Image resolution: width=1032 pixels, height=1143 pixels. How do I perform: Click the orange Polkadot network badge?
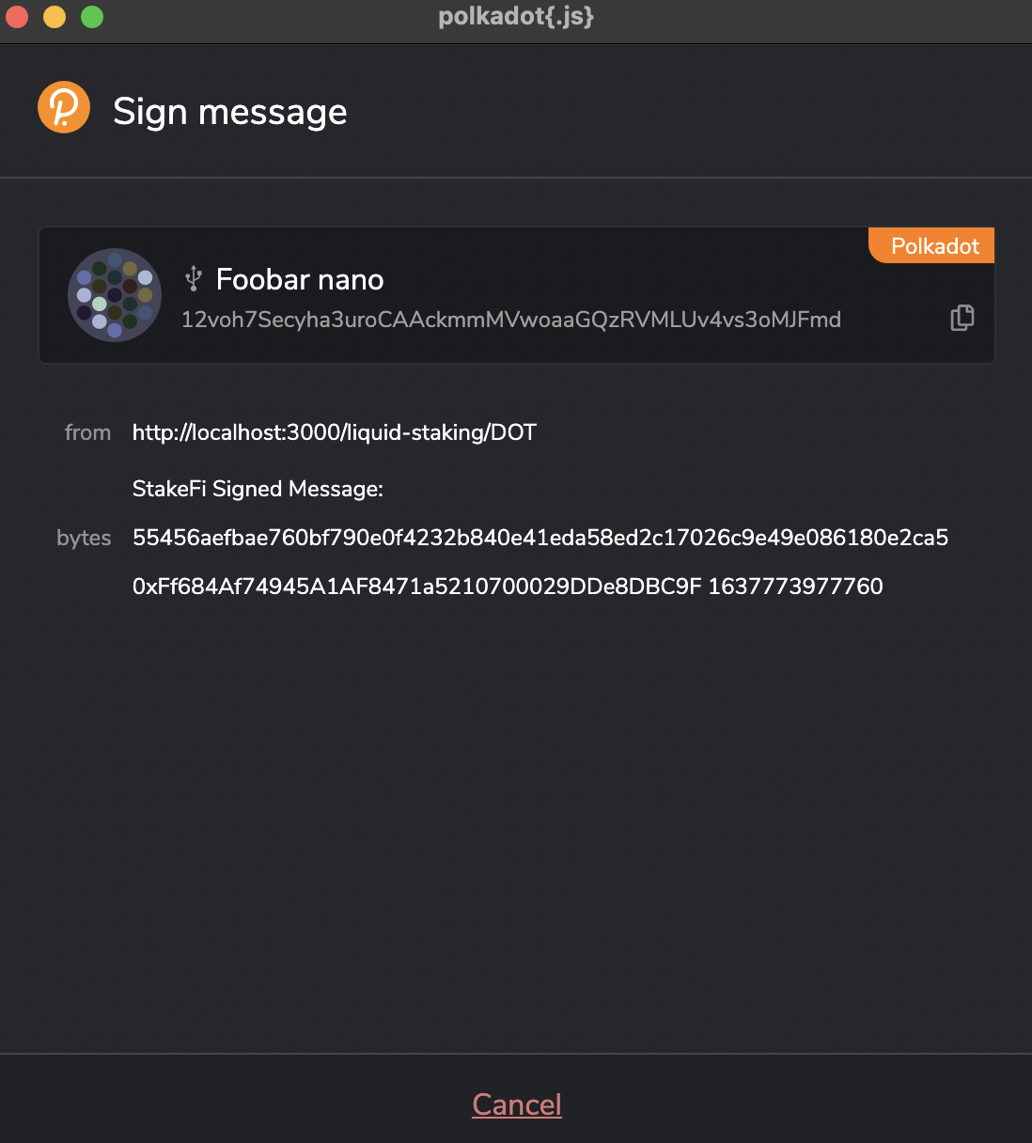[x=930, y=245]
